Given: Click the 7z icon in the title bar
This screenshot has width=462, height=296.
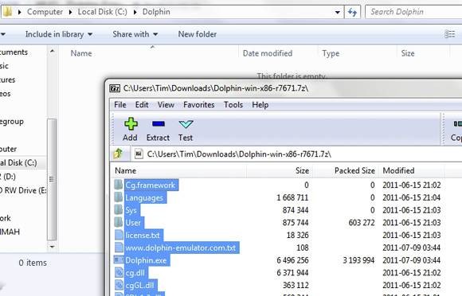Looking at the screenshot, I should point(115,88).
